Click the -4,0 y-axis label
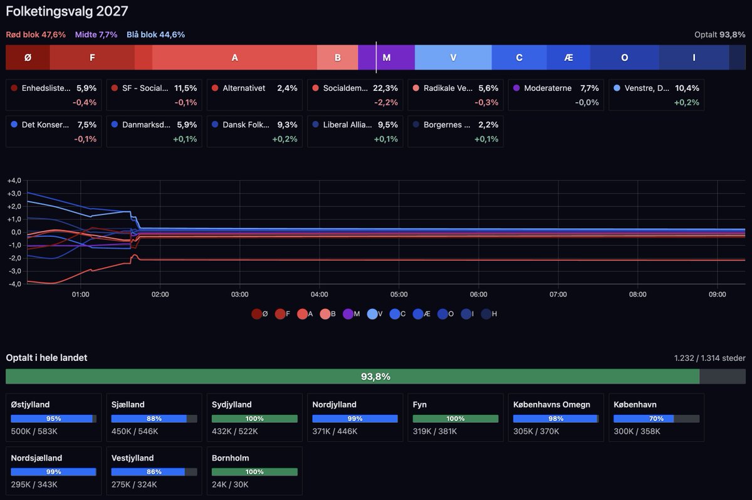 click(x=14, y=284)
